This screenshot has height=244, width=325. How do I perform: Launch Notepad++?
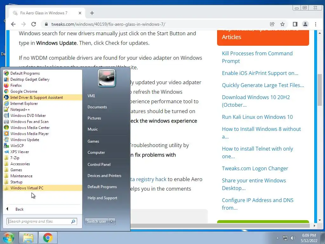pyautogui.click(x=43, y=109)
